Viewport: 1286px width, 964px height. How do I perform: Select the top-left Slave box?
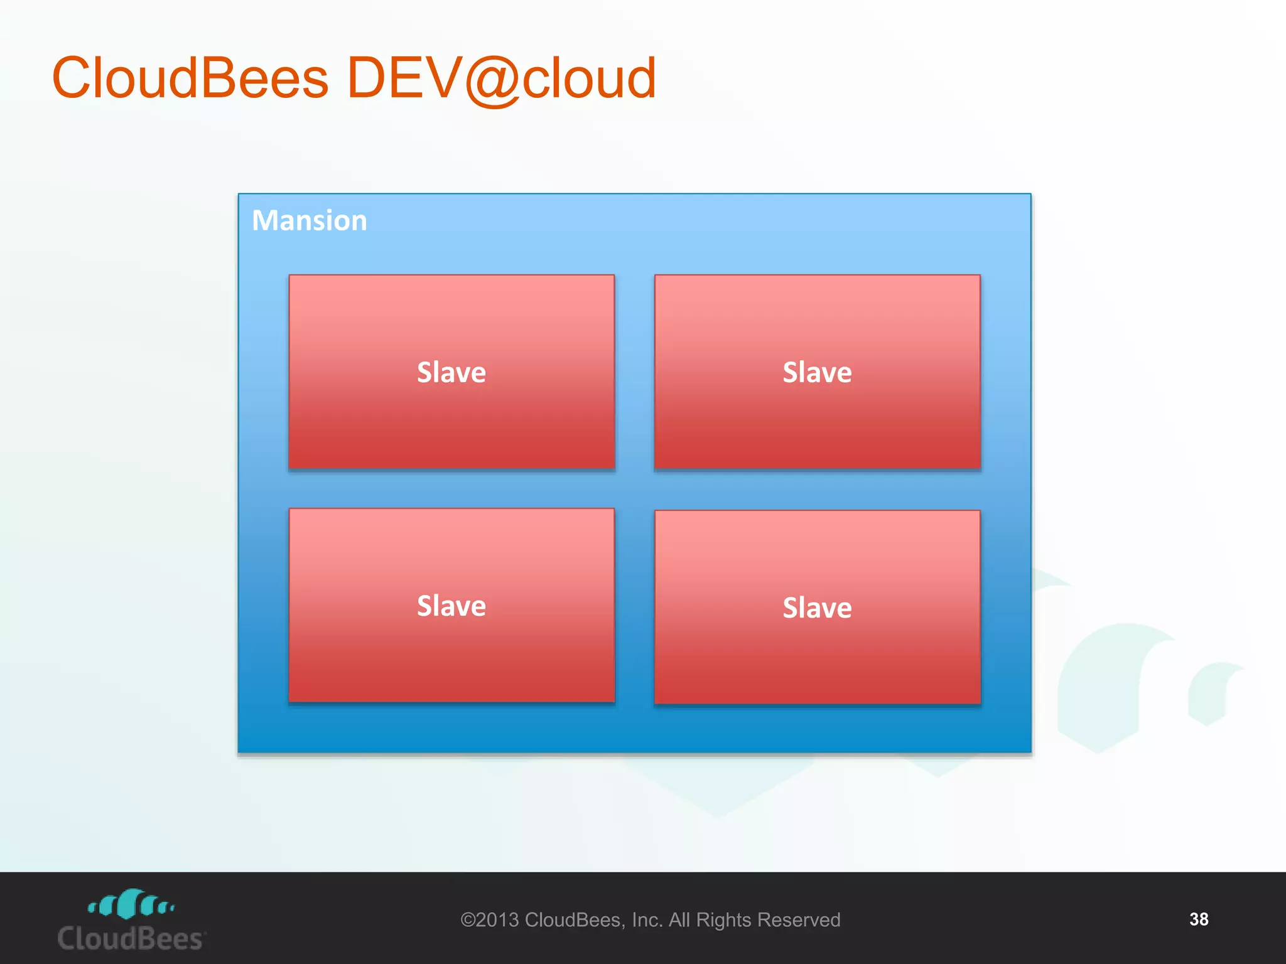pos(451,372)
